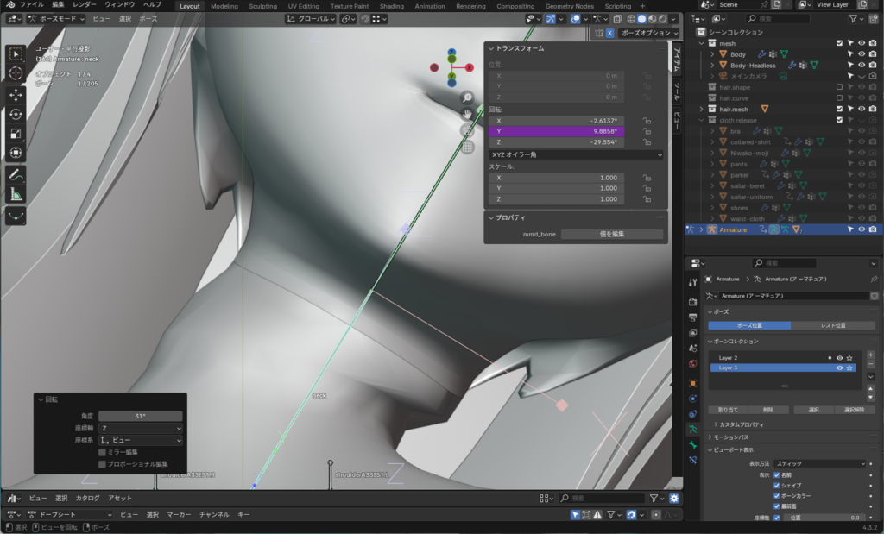Select the Rotate tool in the toolbar

tap(16, 114)
